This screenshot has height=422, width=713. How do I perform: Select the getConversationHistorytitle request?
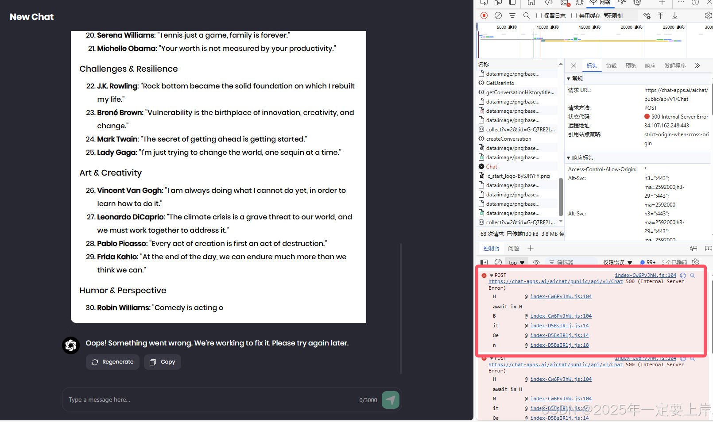(x=517, y=92)
